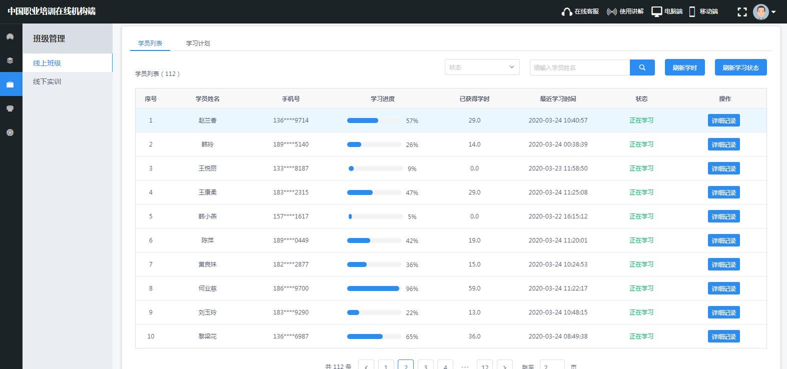Click the 刷新学习状态 button
Image resolution: width=787 pixels, height=369 pixels.
coord(740,67)
